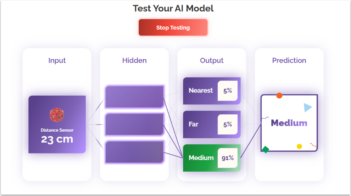This screenshot has height=196, width=351.
Task: Click the red squiggle decoration
Action: [313, 145]
